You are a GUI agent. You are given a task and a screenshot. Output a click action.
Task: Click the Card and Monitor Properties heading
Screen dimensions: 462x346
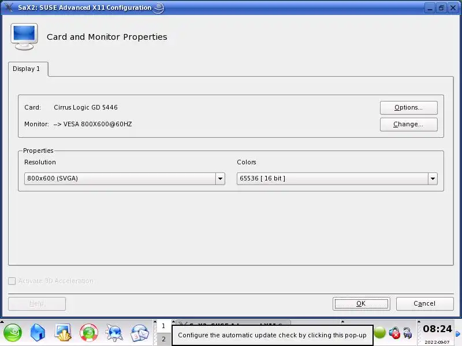[107, 37]
